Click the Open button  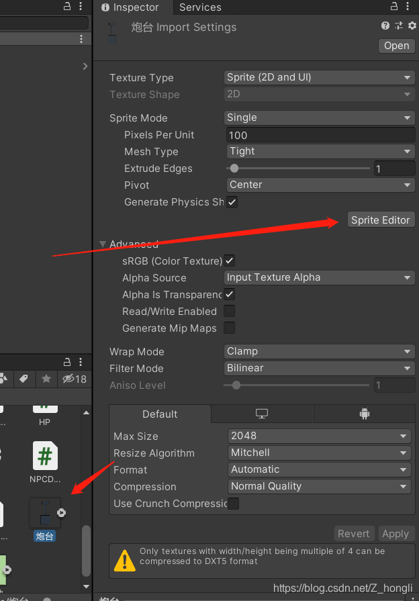tap(396, 46)
